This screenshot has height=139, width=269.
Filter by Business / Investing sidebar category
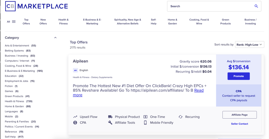(20, 56)
